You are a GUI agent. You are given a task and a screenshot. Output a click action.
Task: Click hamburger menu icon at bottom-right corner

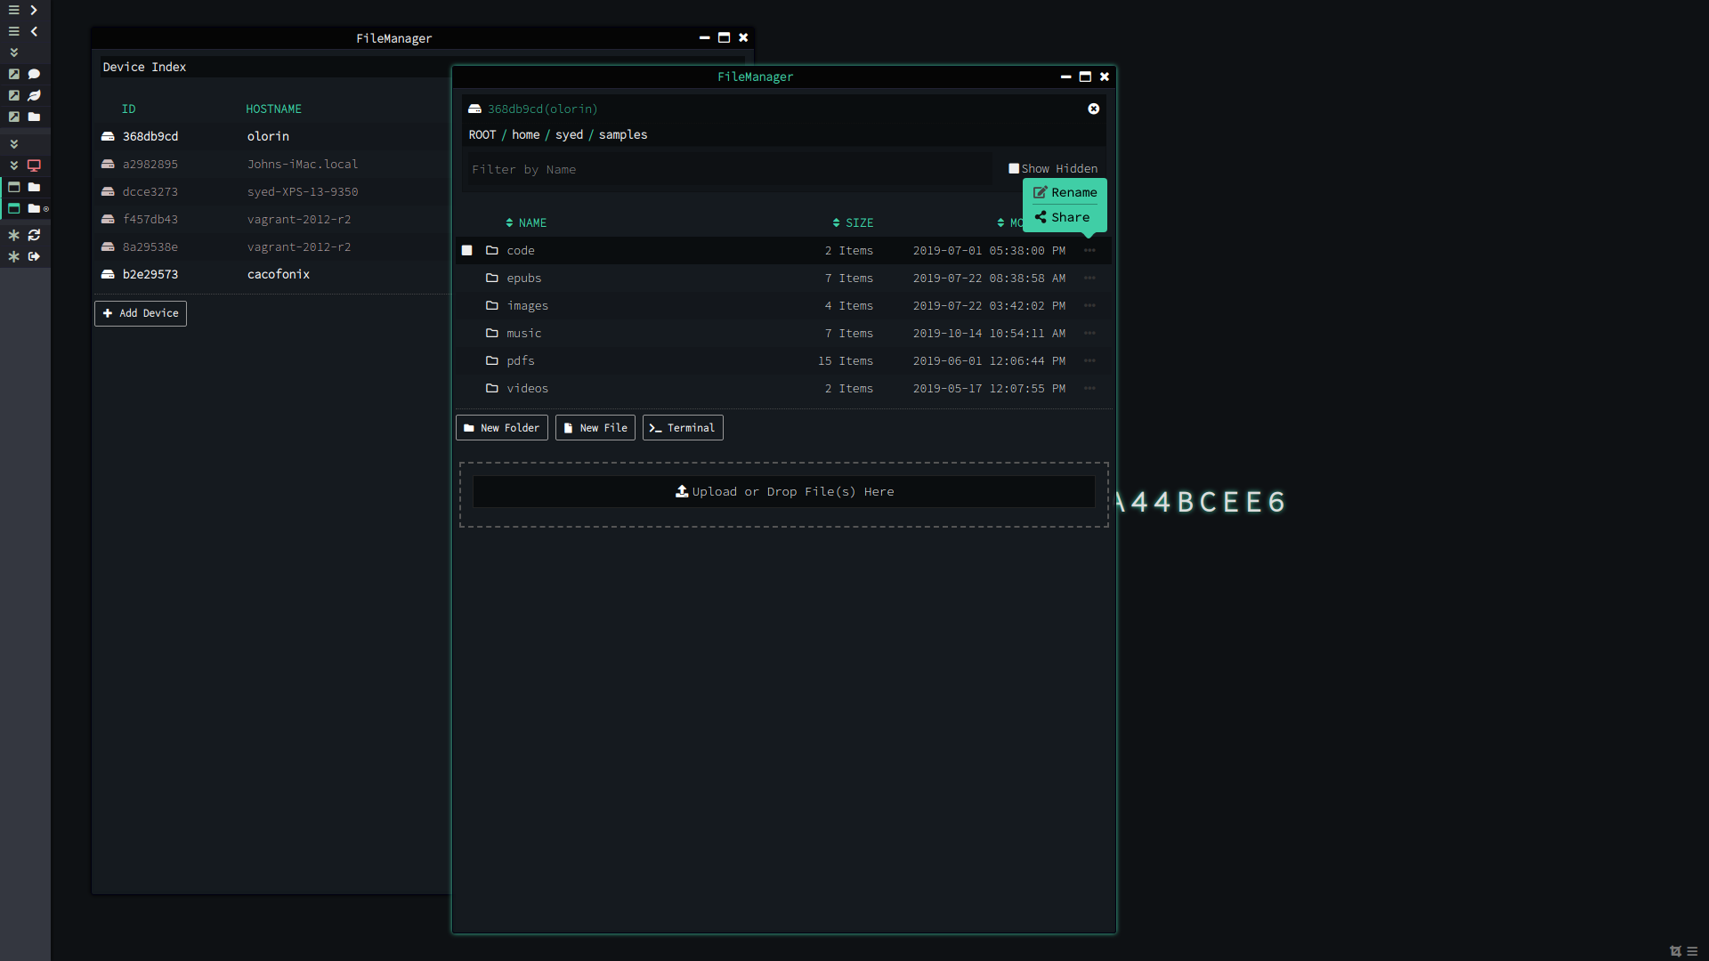pyautogui.click(x=1692, y=951)
